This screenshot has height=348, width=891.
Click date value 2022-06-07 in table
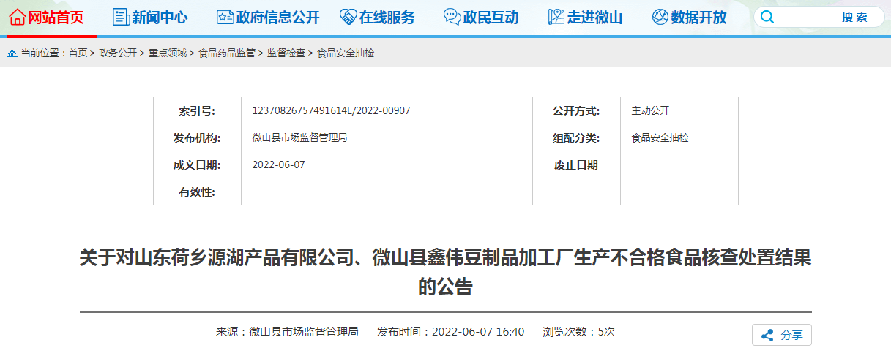click(x=278, y=164)
